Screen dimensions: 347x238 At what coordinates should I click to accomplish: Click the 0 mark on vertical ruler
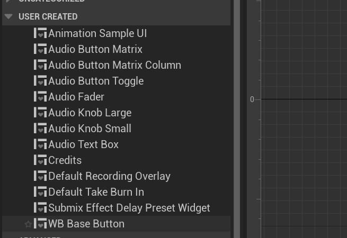pos(252,99)
